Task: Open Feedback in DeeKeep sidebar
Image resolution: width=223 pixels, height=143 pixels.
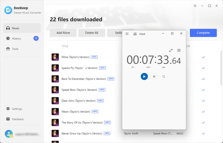Action: point(15,119)
